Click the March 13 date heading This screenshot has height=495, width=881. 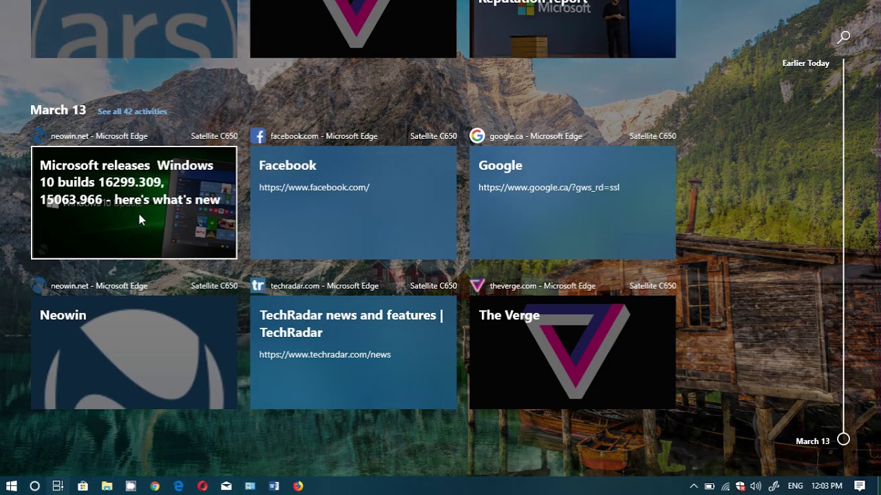coord(58,110)
